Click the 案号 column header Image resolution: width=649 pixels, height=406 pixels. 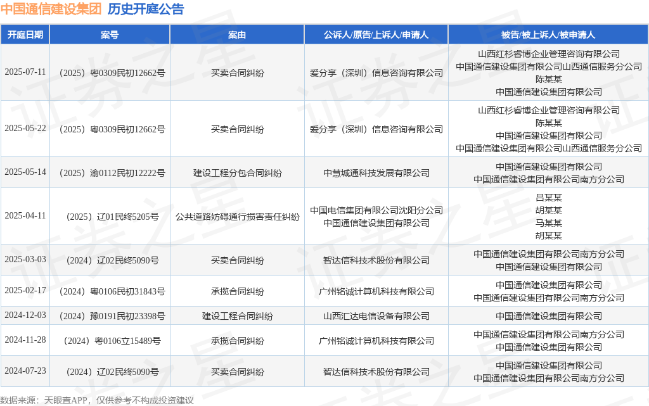click(x=110, y=35)
